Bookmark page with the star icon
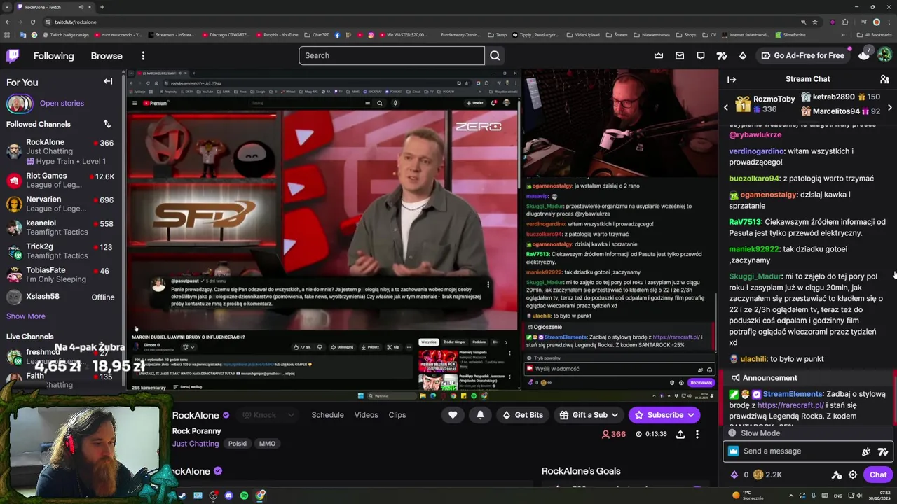Image resolution: width=897 pixels, height=504 pixels. tap(815, 22)
